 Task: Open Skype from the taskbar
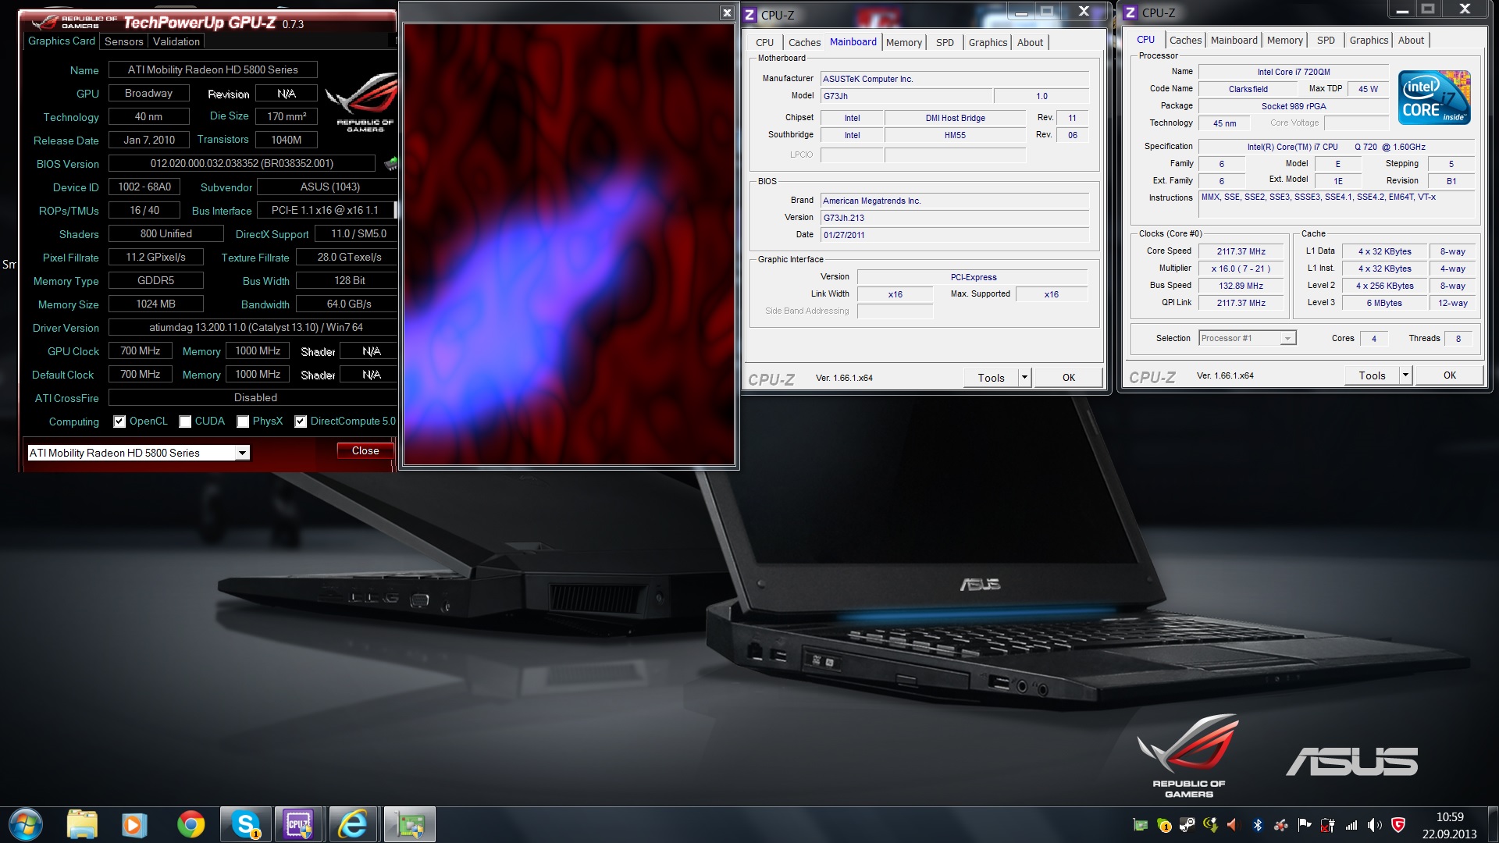[245, 824]
